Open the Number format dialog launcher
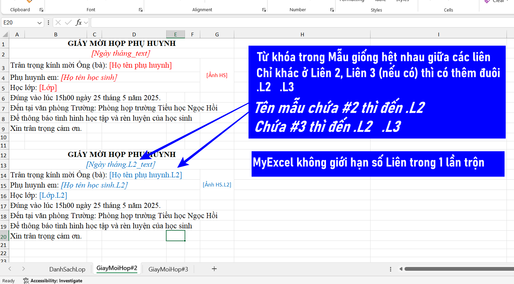This screenshot has height=284, width=514. click(332, 10)
